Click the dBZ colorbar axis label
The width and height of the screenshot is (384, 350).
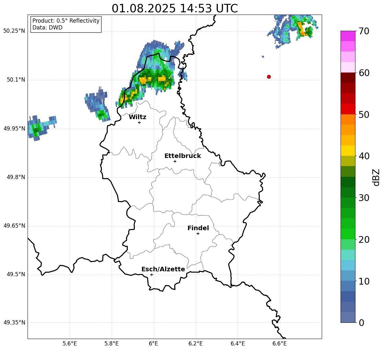click(376, 177)
